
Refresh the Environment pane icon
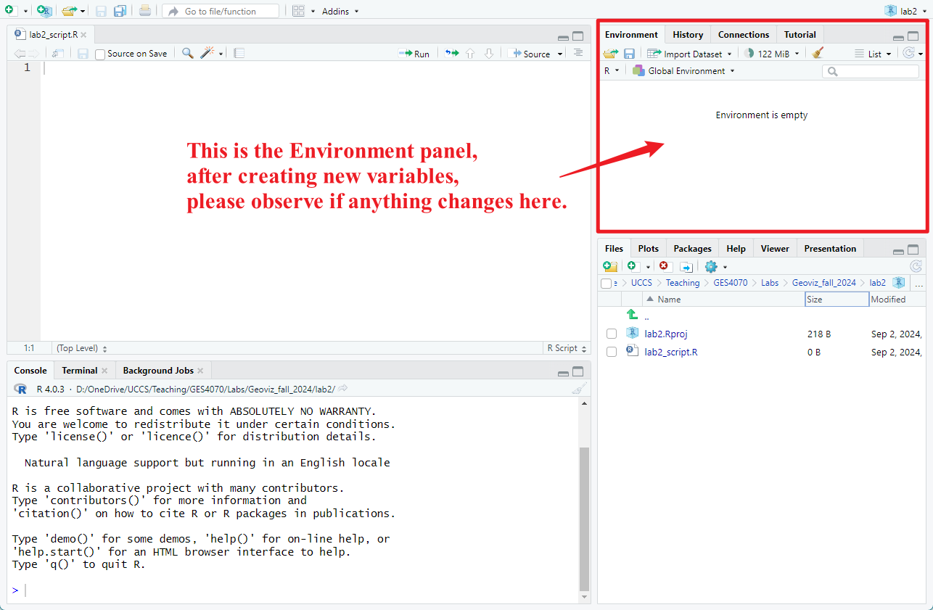908,53
